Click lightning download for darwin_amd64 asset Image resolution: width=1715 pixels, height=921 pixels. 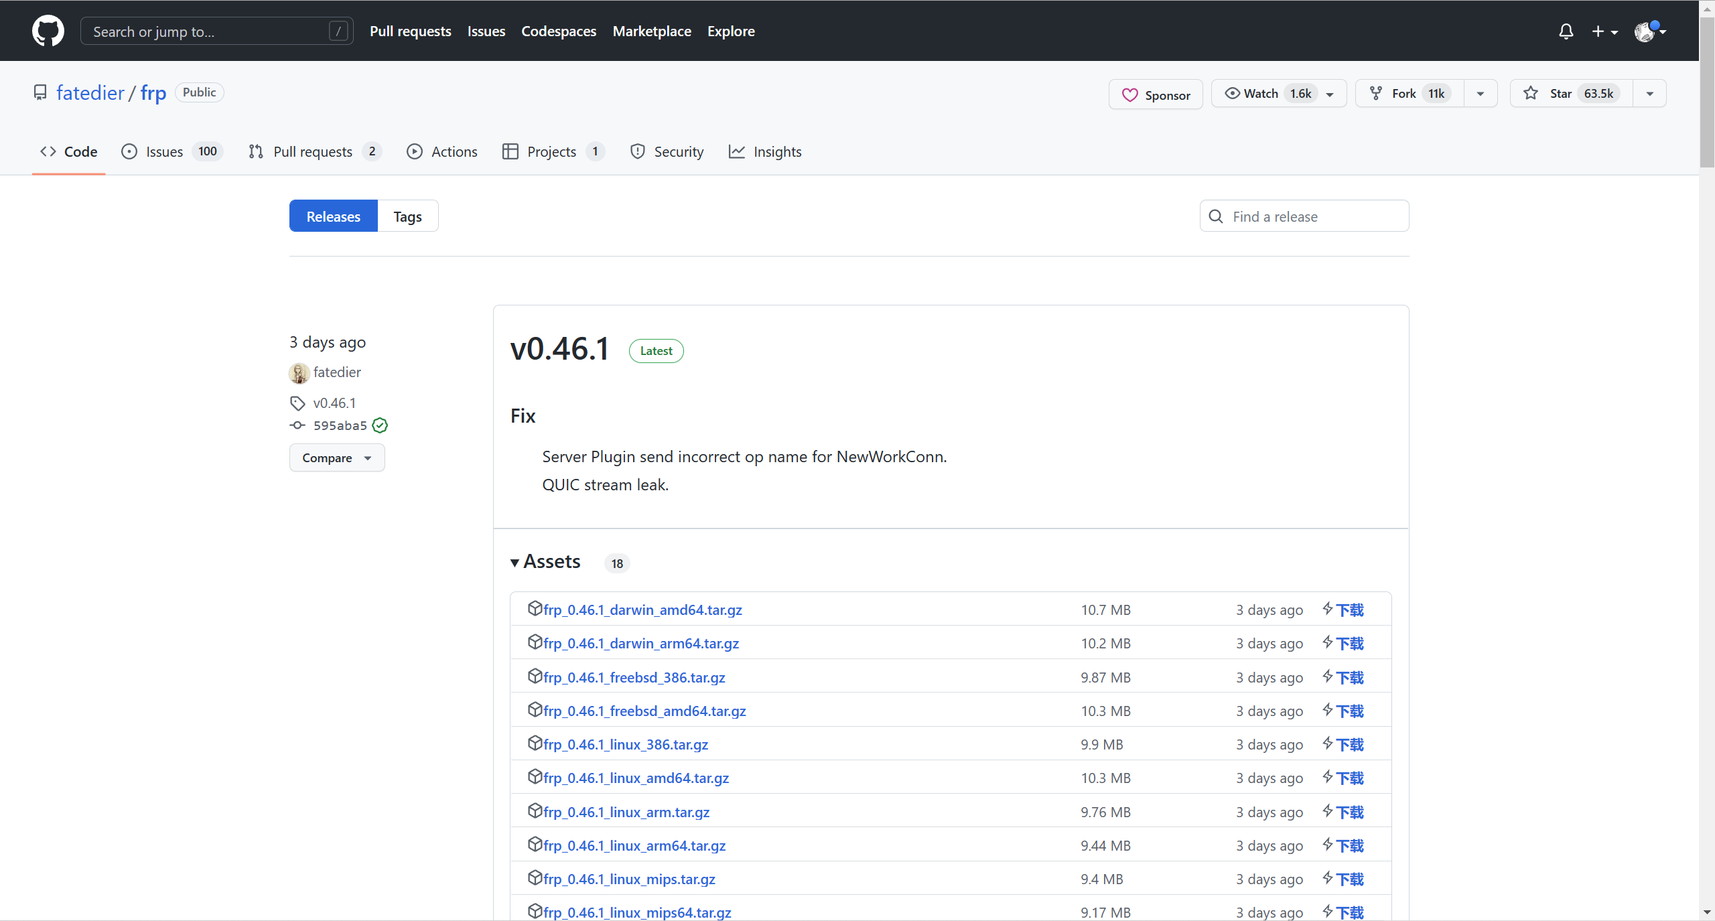[x=1344, y=610]
